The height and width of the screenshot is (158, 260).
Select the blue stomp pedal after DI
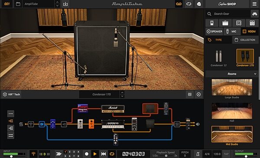pos(53,124)
